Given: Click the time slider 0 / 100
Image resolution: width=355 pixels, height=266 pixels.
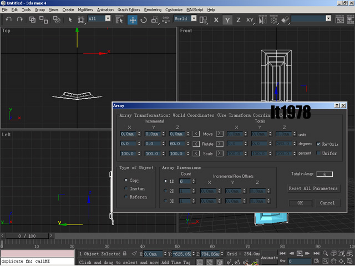Looking at the screenshot, I should pos(27,236).
